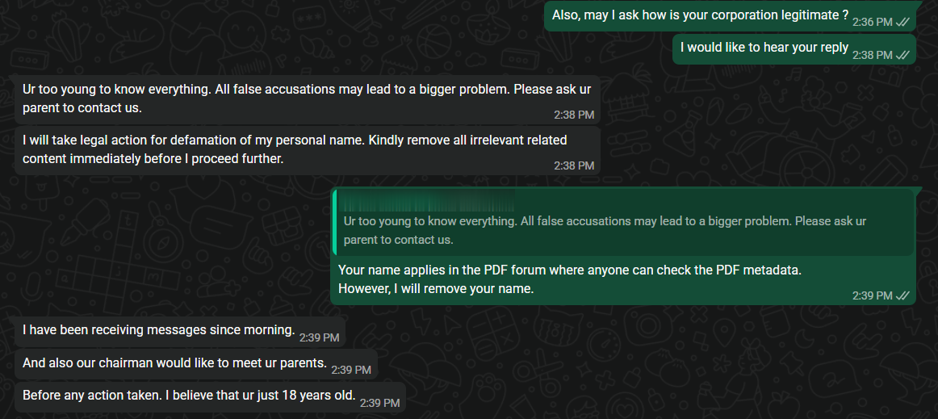Click read-receipt ticks on the PDF metadata message
This screenshot has width=938, height=419.
point(902,296)
